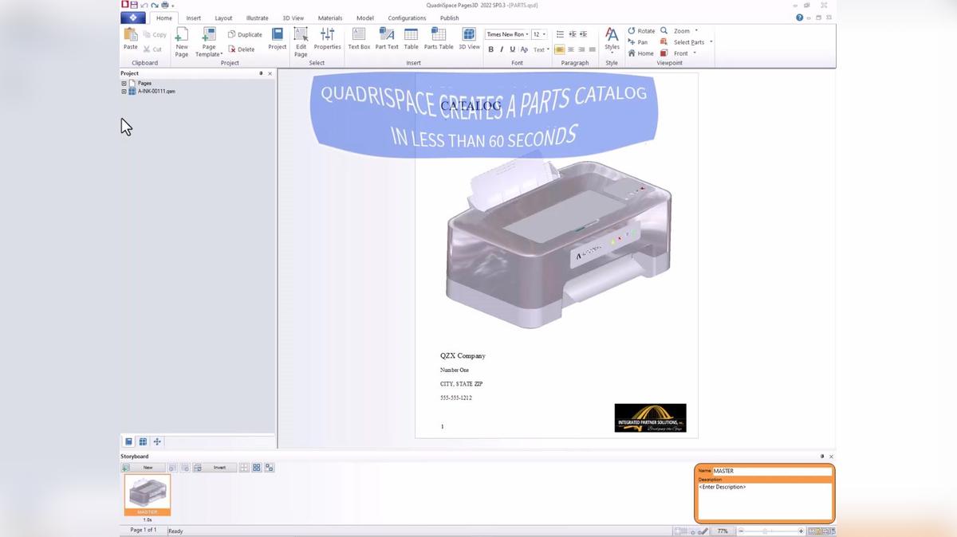Screen dimensions: 957x537
Task: Delete the current page
Action: 242,49
